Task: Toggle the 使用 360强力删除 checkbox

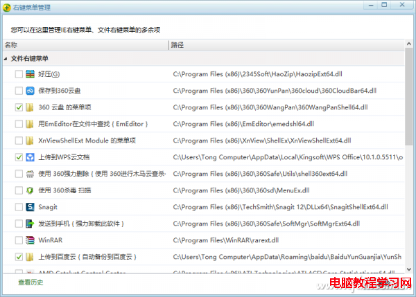Action: click(19, 174)
